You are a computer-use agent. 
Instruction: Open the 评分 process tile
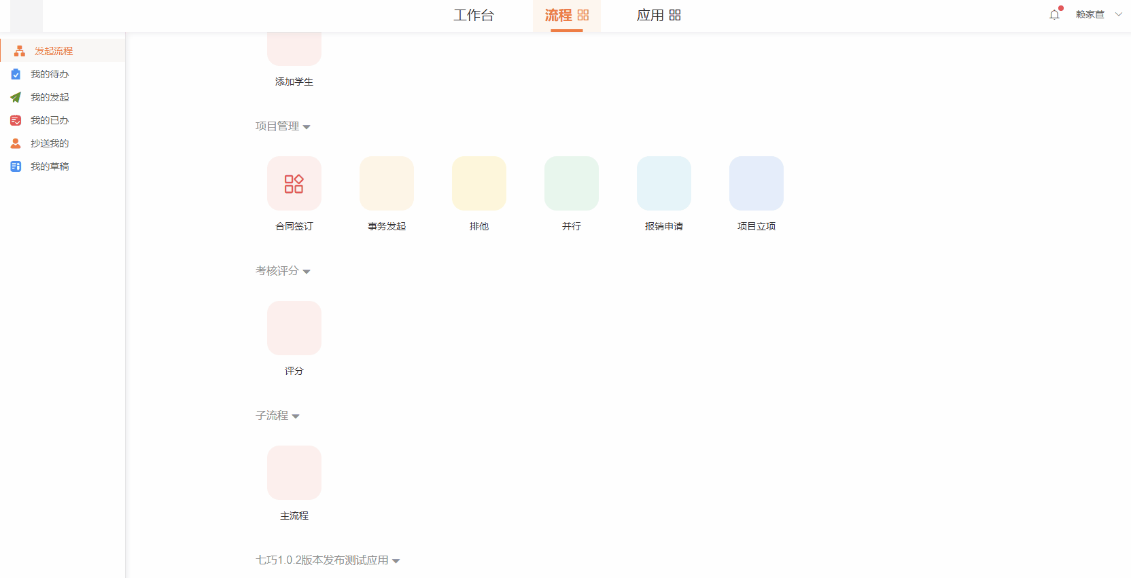294,328
